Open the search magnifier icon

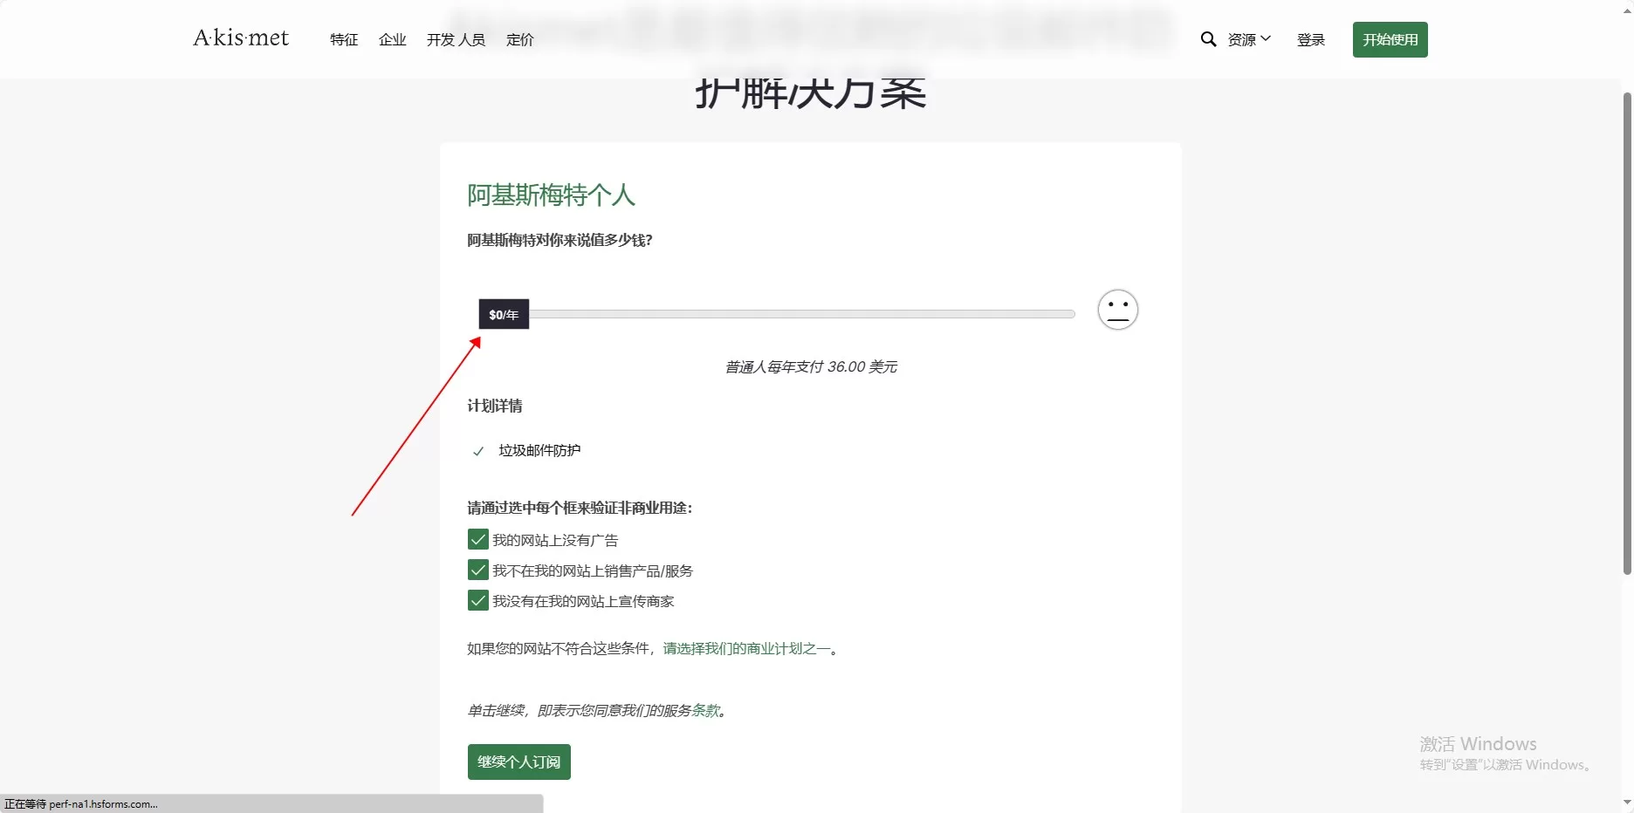click(x=1208, y=39)
